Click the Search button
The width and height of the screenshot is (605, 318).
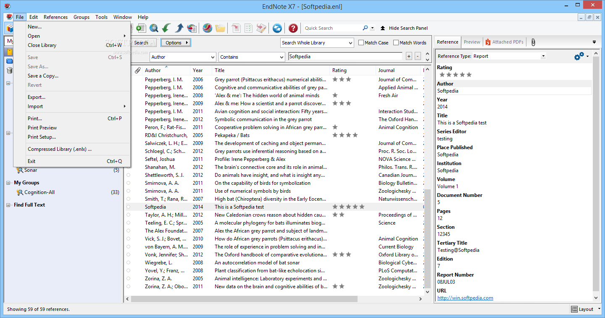coord(143,43)
